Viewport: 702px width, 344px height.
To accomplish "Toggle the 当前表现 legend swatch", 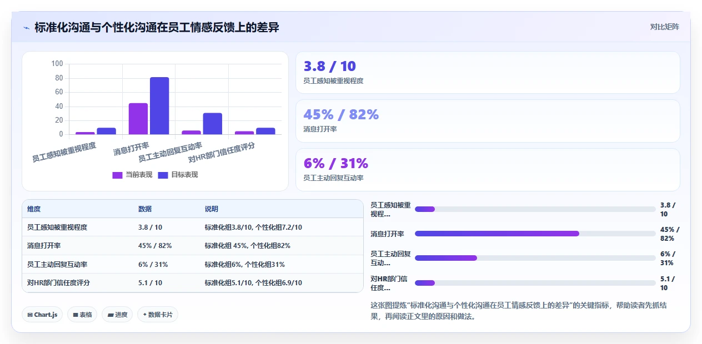I will [117, 175].
